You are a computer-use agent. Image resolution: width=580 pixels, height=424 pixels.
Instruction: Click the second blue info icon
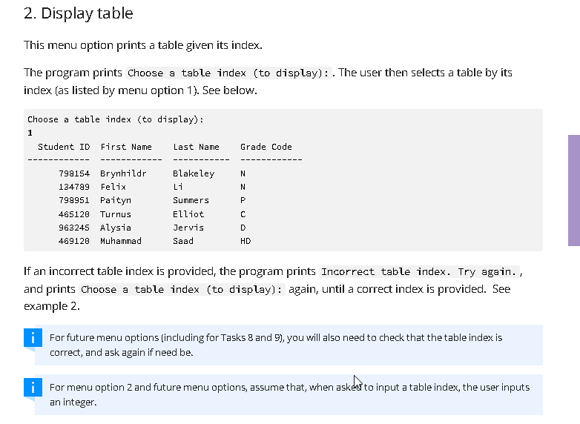33,387
